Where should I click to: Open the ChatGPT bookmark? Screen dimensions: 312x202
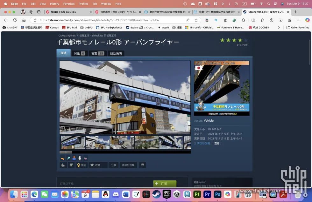(10, 28)
